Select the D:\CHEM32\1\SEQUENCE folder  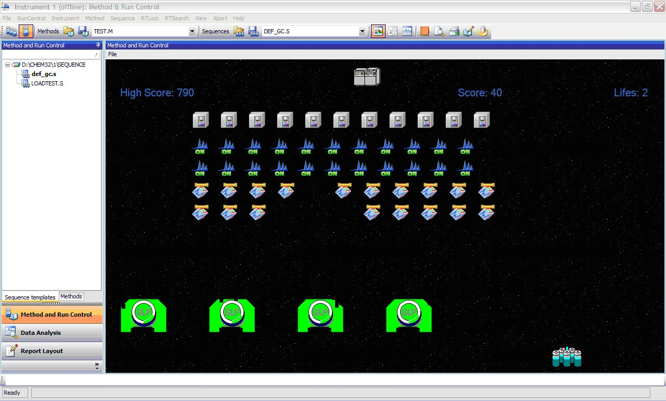[54, 65]
